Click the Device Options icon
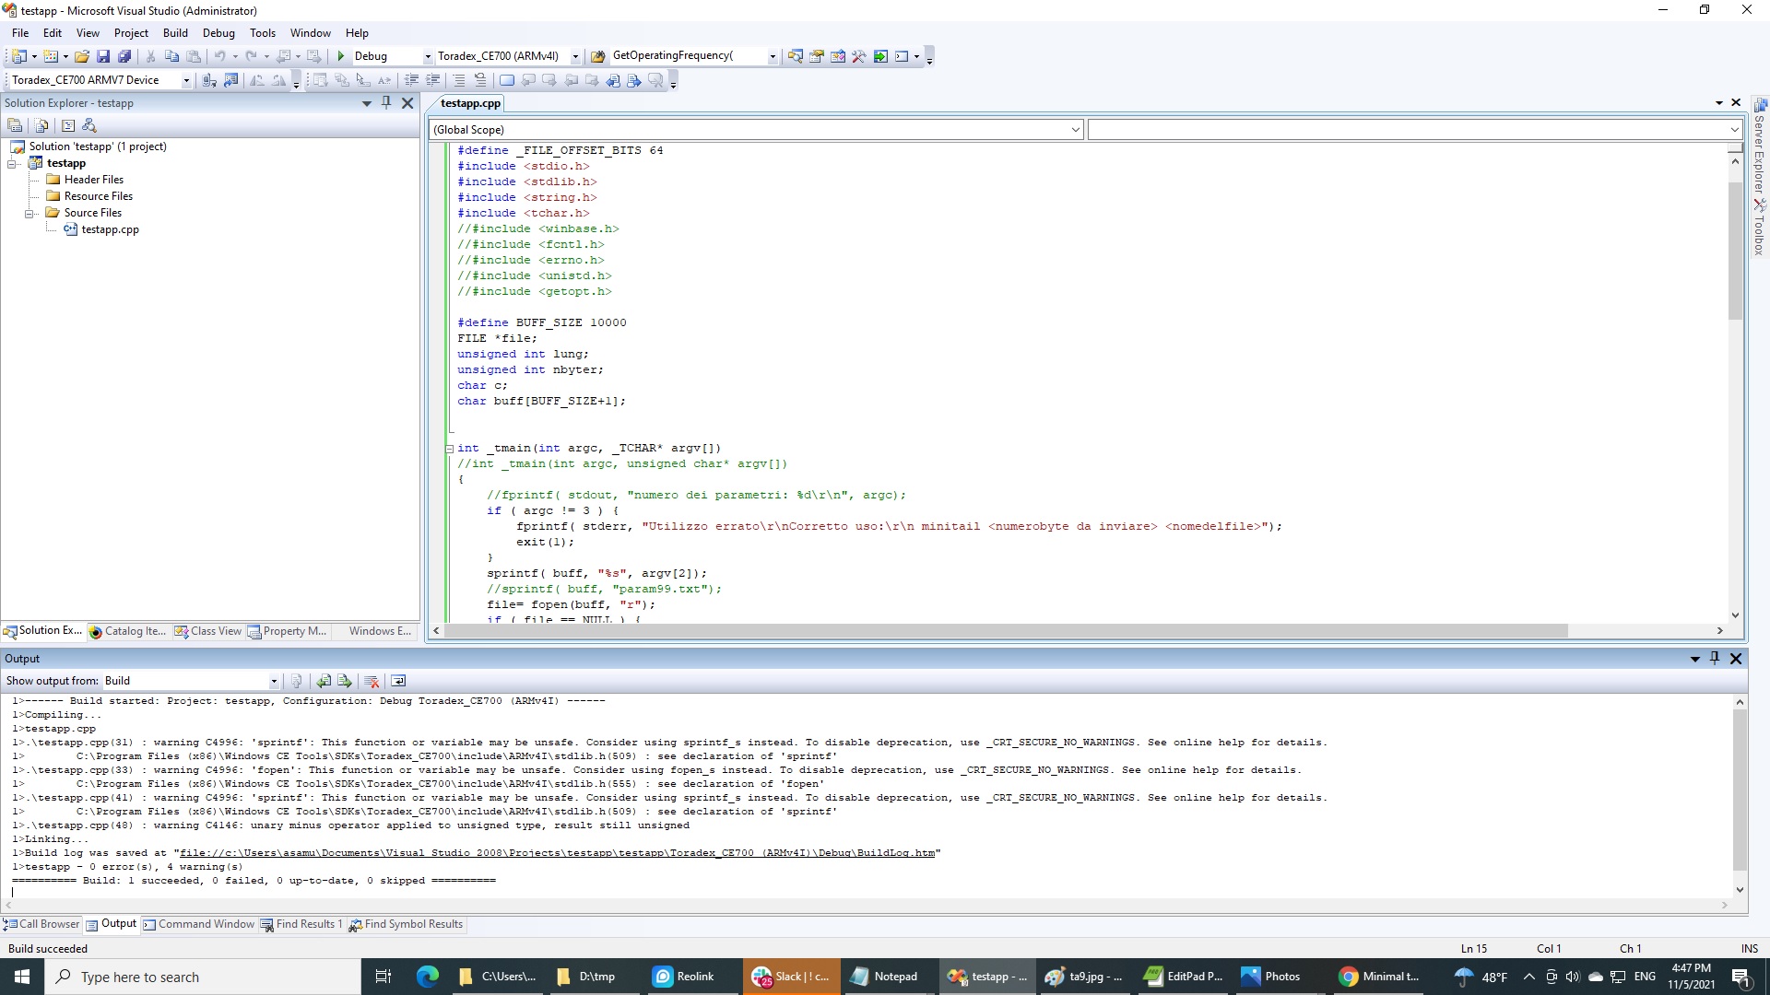The width and height of the screenshot is (1770, 995). 230,80
